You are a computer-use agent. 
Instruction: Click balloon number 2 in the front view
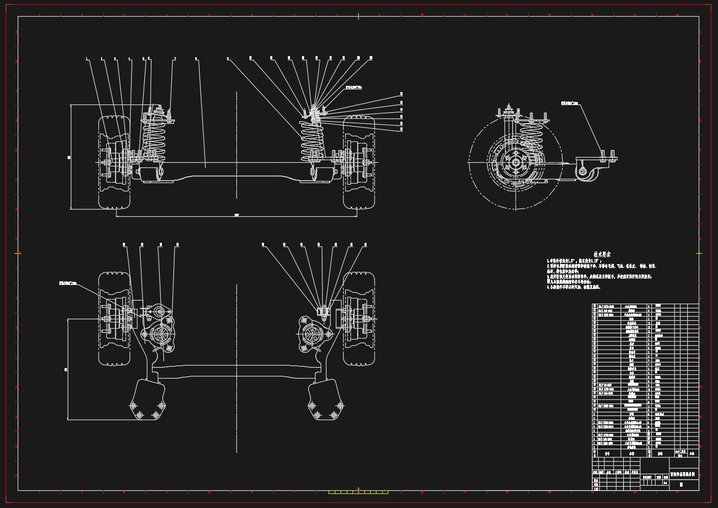tap(102, 59)
